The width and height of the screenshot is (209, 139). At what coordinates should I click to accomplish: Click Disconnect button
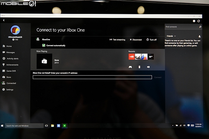[x=136, y=40]
